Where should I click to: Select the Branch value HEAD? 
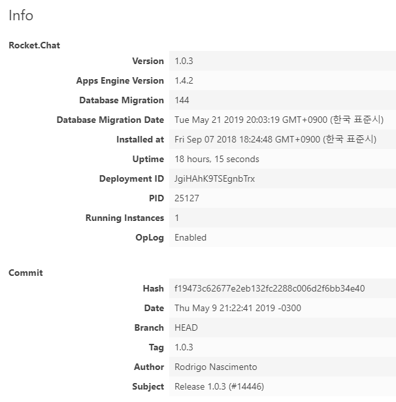(186, 327)
